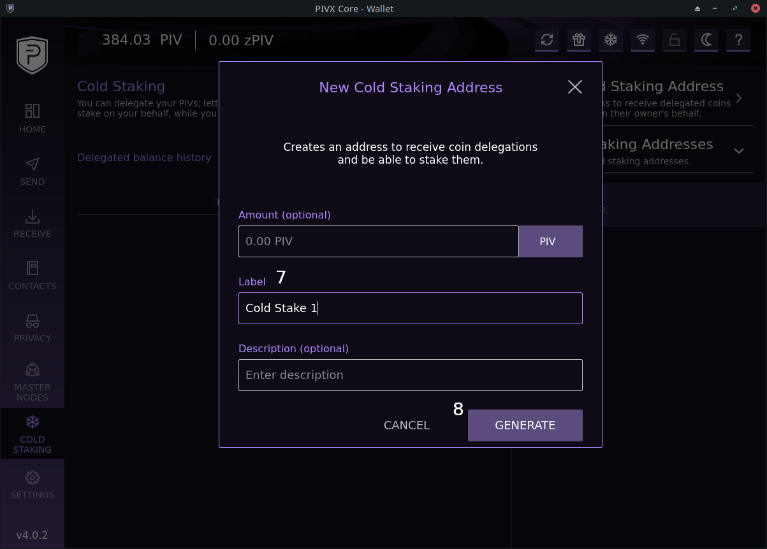
Task: Click the Delegated balance history text
Action: [144, 157]
